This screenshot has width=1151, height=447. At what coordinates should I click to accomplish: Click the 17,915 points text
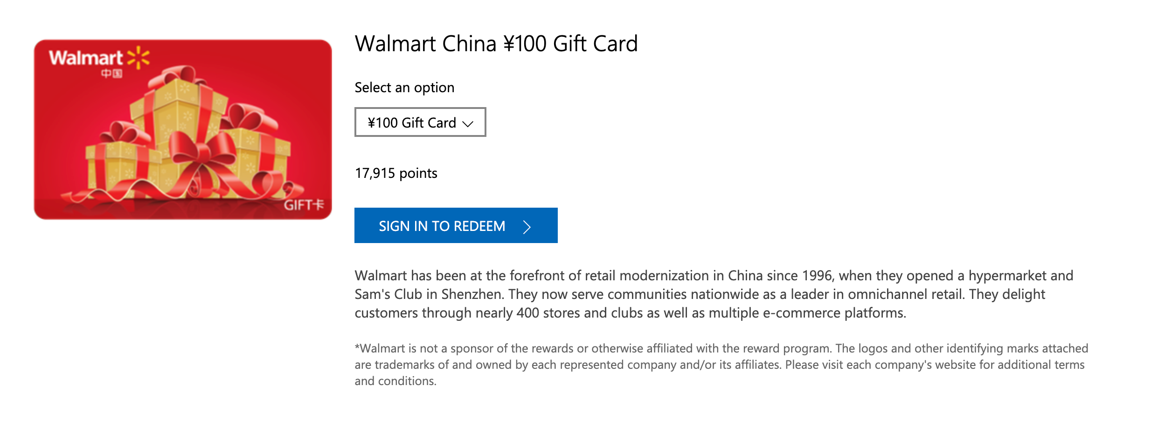(396, 173)
